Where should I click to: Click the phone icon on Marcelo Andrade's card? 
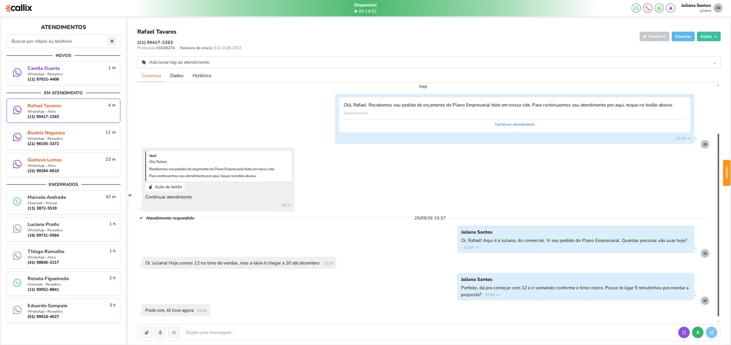[17, 202]
